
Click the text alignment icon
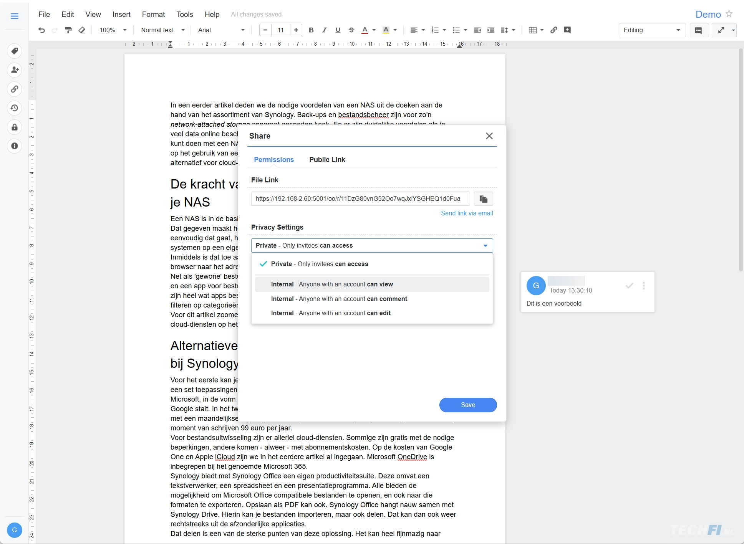pos(414,30)
